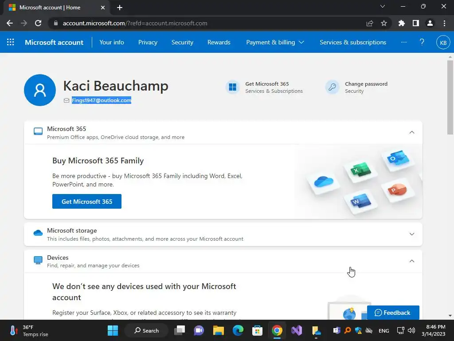The width and height of the screenshot is (454, 341).
Task: Launch Microsoft Edge from the taskbar
Action: (x=238, y=330)
